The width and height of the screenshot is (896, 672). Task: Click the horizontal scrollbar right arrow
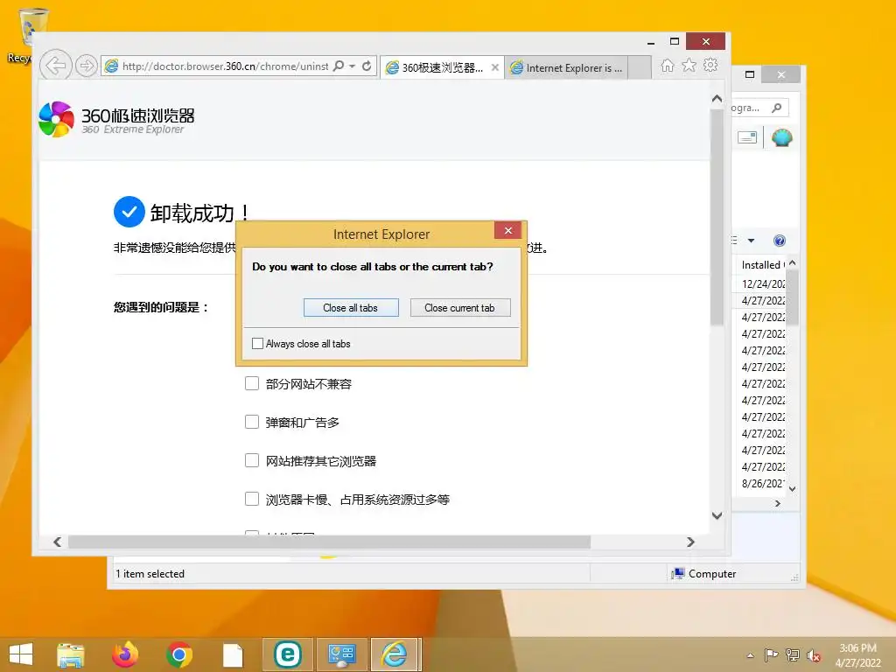coord(690,542)
